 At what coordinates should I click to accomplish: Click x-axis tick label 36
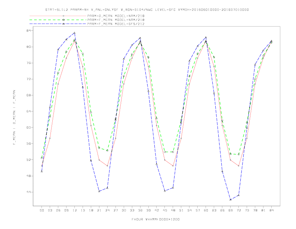coord(140,210)
